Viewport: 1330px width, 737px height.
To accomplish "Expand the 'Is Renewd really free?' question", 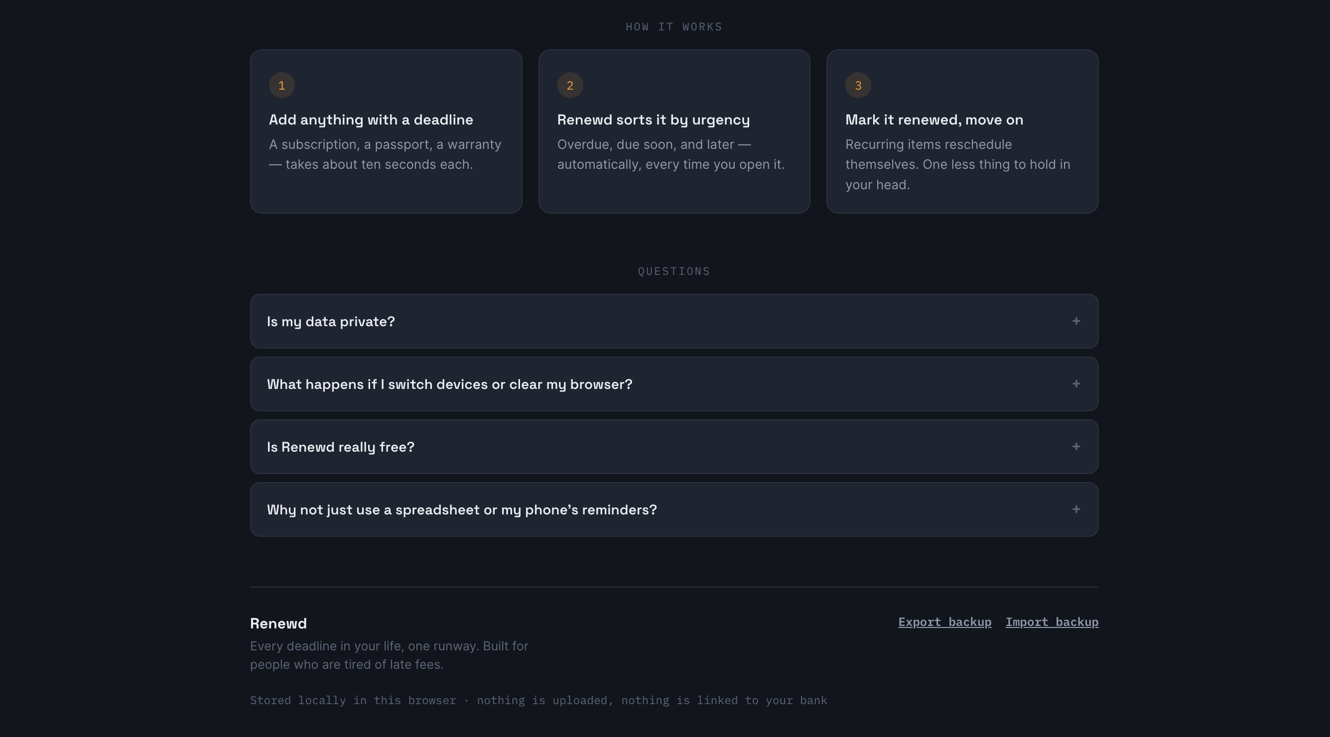I will click(x=674, y=446).
